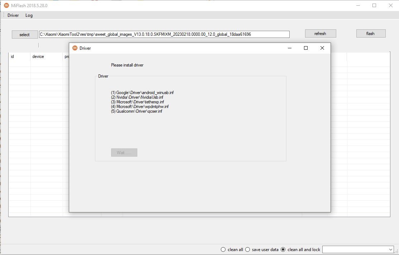Open the Driver menu
399x255 pixels.
click(13, 15)
